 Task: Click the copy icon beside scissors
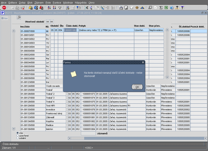pyautogui.click(x=92, y=8)
